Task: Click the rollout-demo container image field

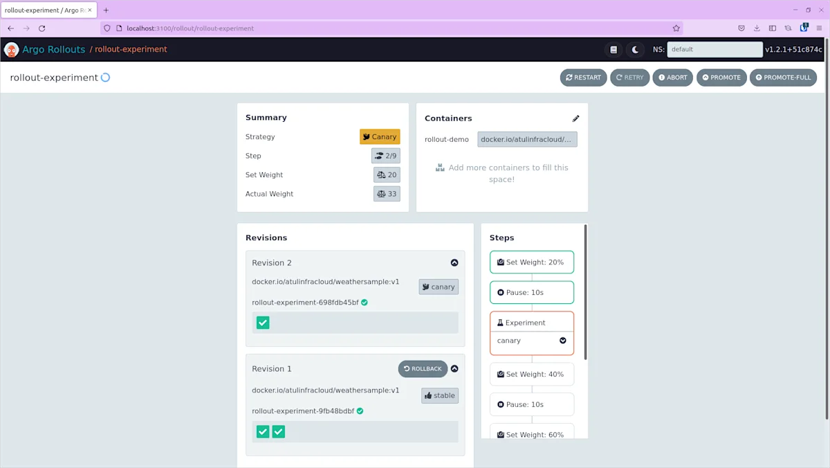Action: (527, 139)
